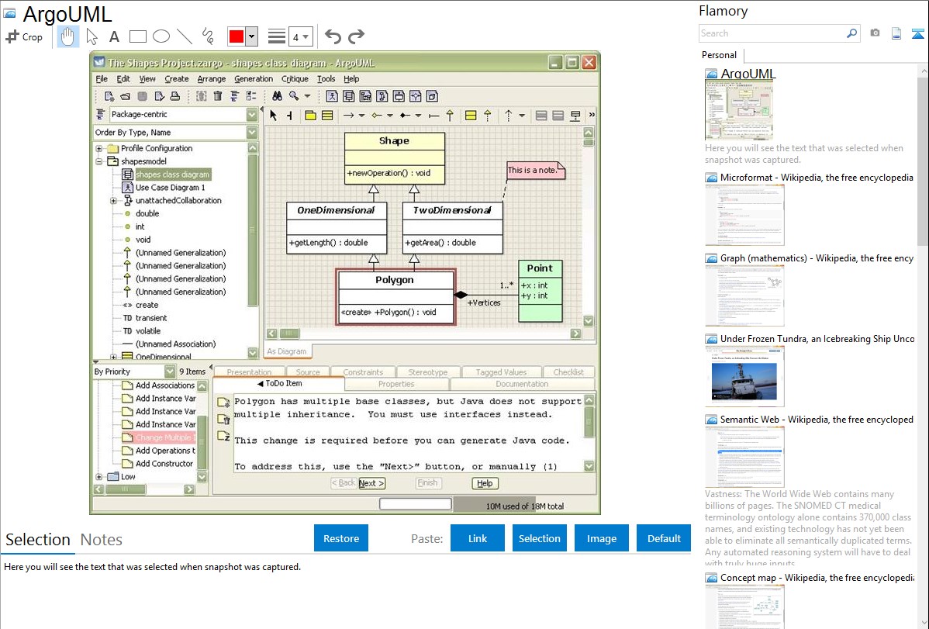Screen dimensions: 929x629
Task: Select the freehand scribble tool
Action: coord(208,36)
